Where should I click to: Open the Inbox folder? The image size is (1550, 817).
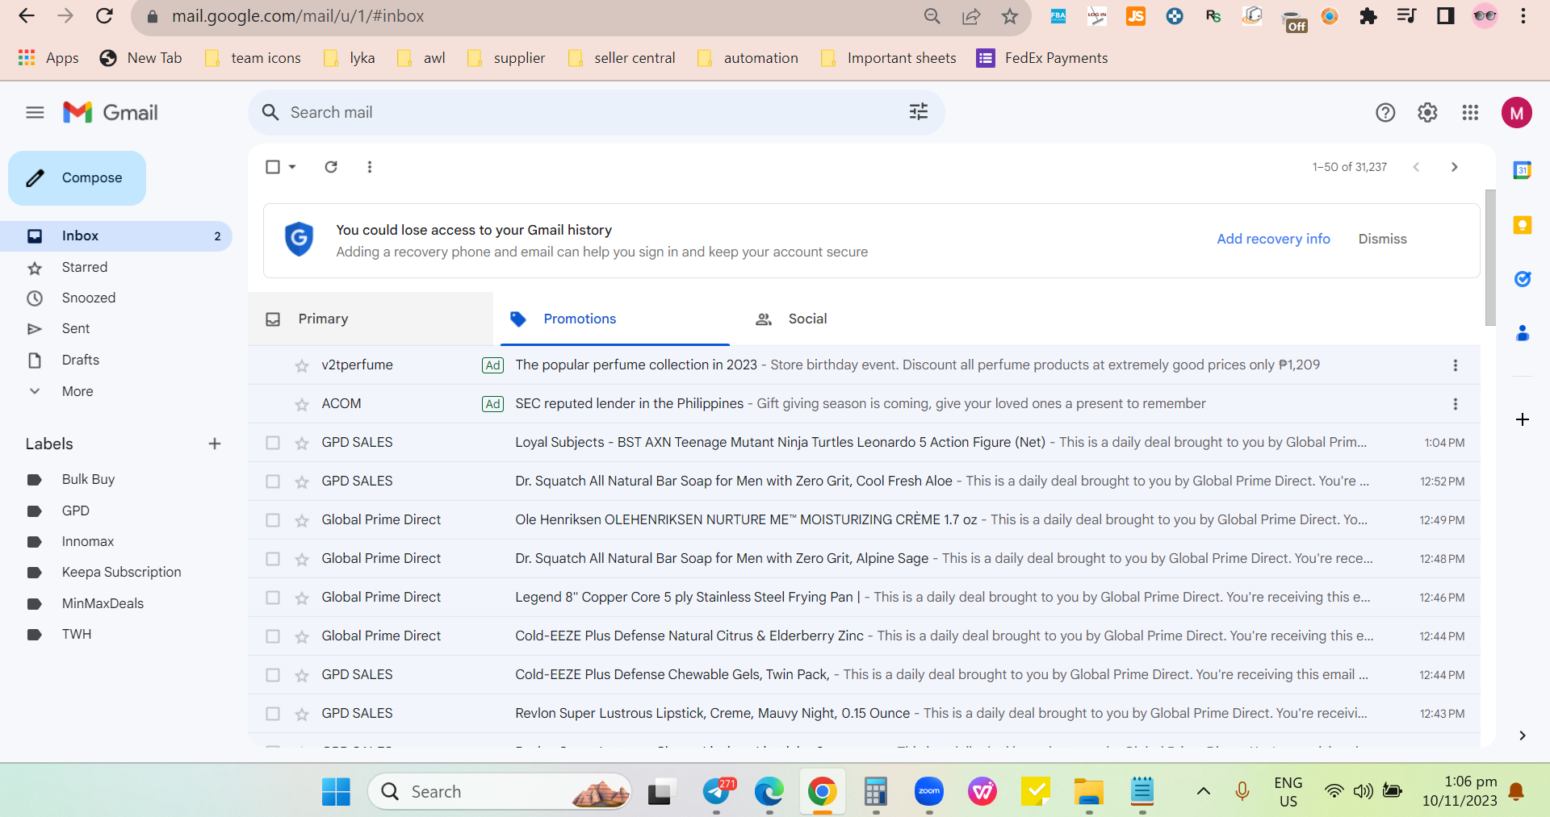pyautogui.click(x=116, y=236)
